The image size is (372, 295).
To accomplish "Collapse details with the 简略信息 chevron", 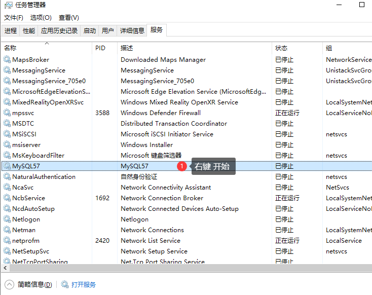I will 10,284.
